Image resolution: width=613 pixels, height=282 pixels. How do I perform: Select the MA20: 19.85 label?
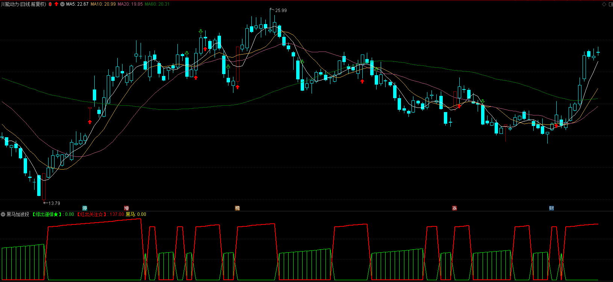[x=130, y=4]
